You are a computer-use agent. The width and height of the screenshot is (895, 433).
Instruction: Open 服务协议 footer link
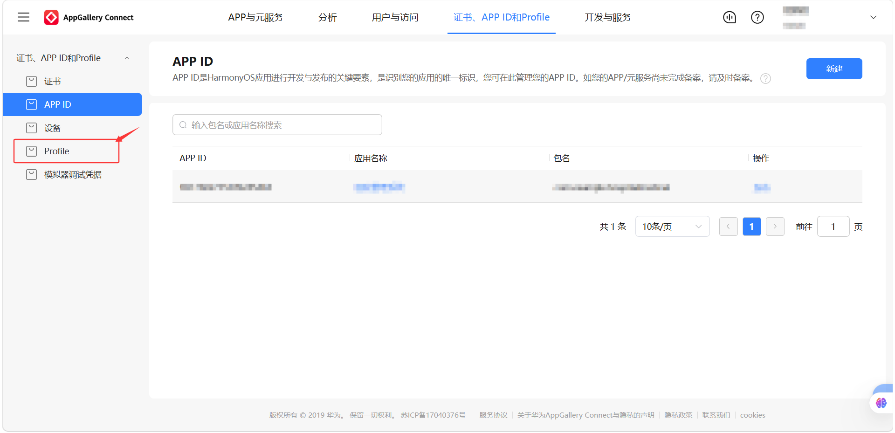[x=493, y=415]
